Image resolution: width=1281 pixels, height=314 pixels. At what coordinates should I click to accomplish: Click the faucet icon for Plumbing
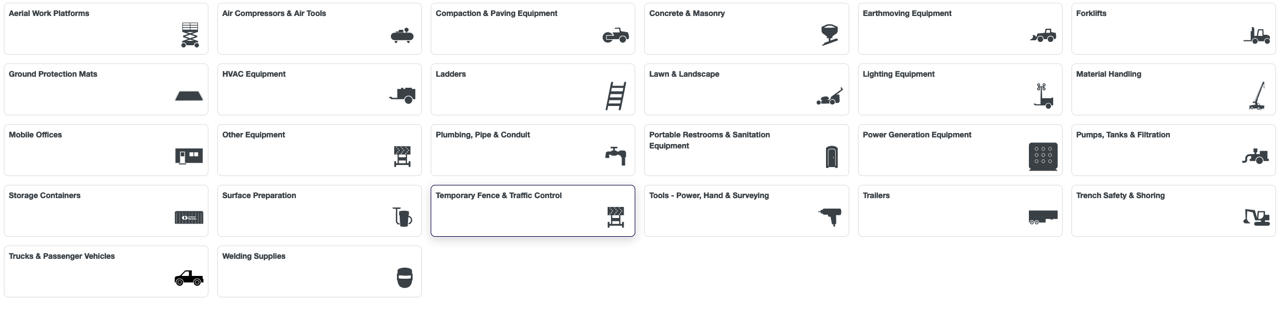coord(616,156)
